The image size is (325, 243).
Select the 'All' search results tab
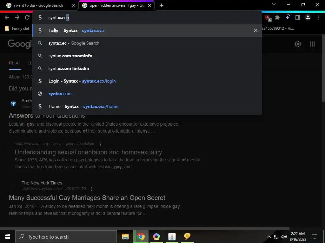15,63
